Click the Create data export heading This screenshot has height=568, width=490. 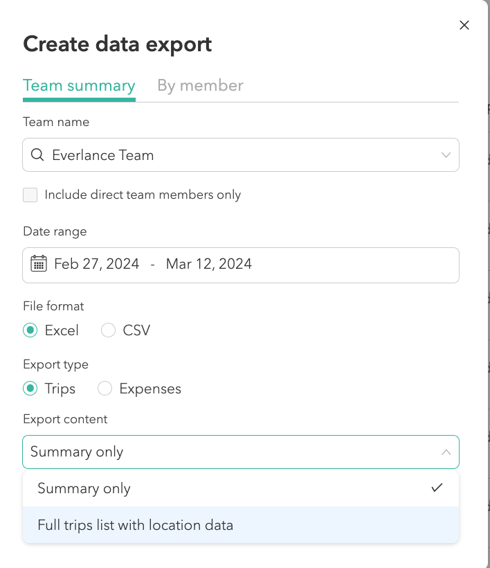[118, 44]
